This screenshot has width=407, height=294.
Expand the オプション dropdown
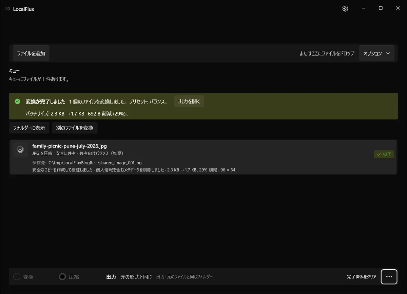tap(376, 53)
